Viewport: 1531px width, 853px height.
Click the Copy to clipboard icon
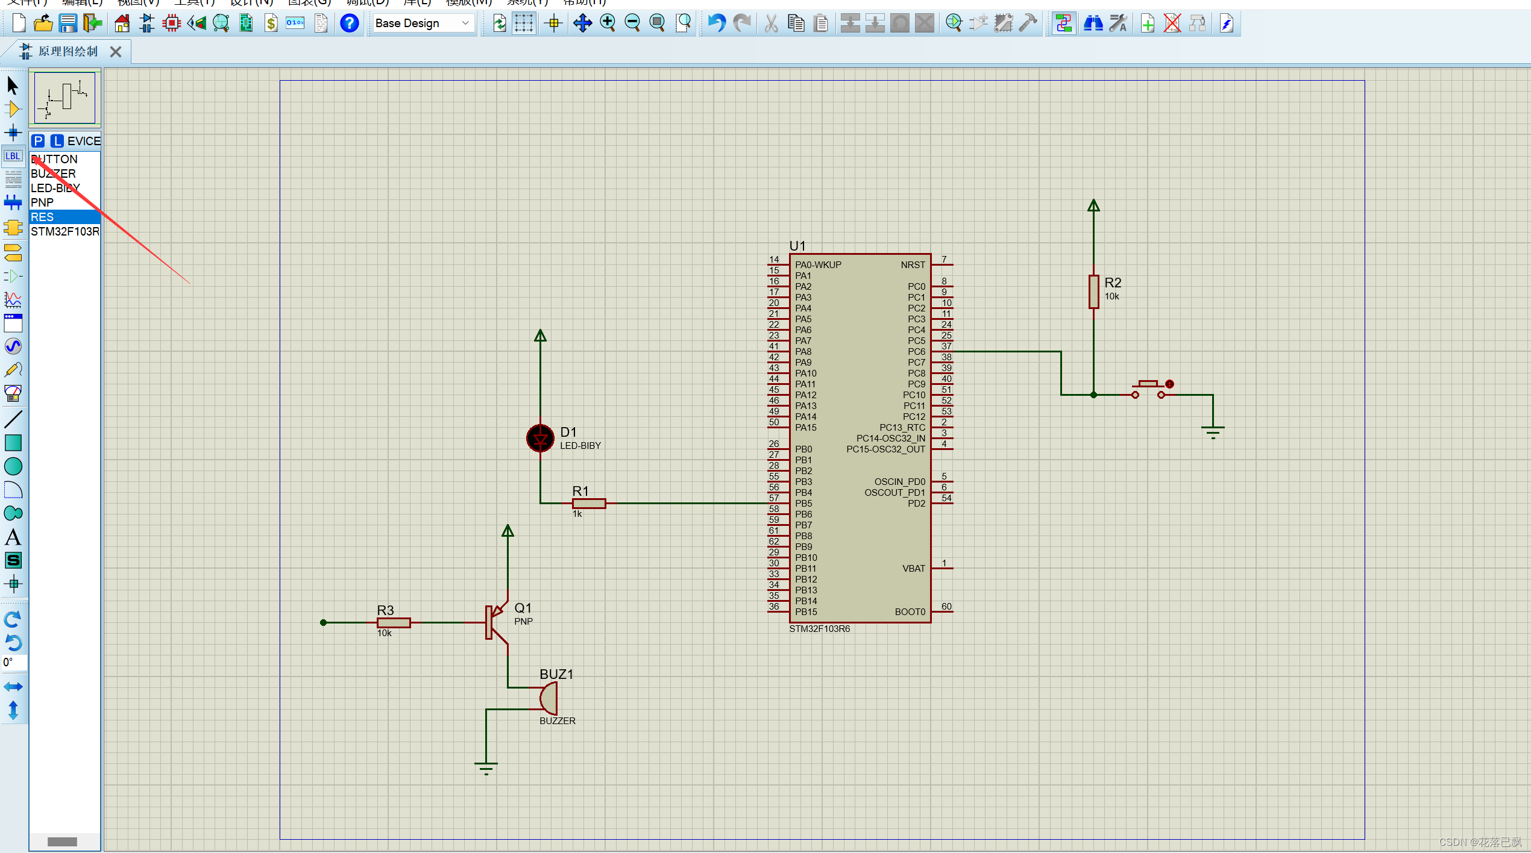pyautogui.click(x=796, y=23)
